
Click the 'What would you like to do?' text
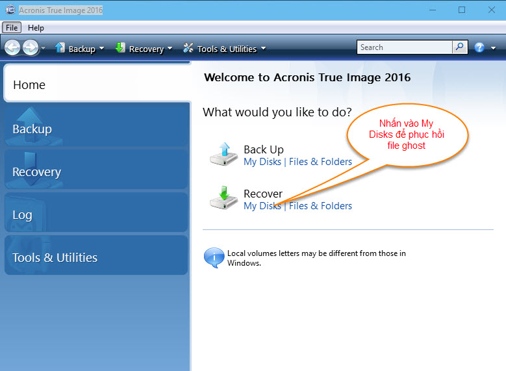point(277,112)
